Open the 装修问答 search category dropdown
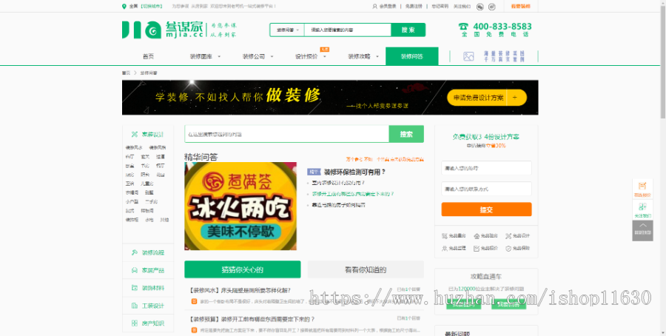 point(288,30)
